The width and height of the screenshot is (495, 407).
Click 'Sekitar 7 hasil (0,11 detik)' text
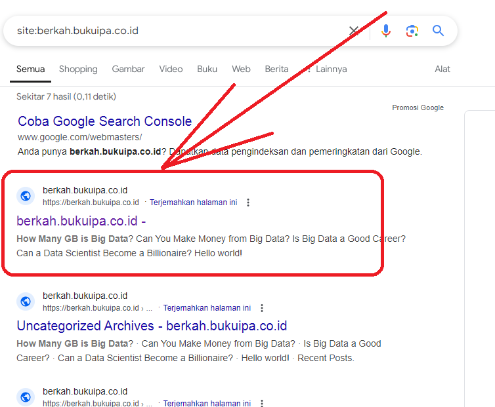coord(66,96)
